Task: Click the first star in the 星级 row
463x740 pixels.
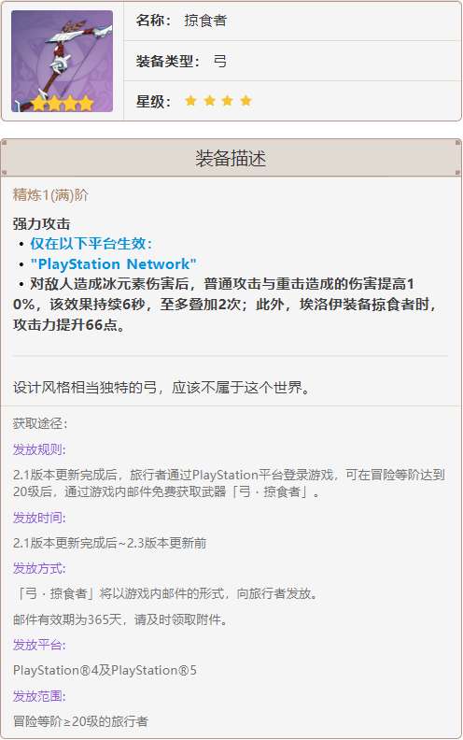Action: [190, 101]
